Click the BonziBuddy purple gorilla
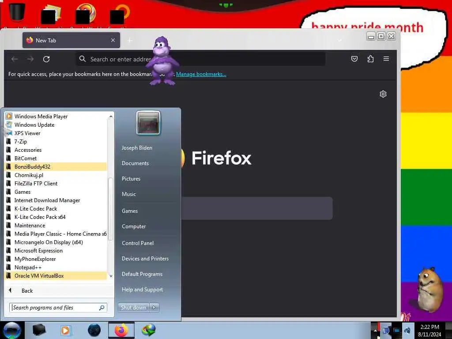Image resolution: width=452 pixels, height=339 pixels. click(x=163, y=61)
